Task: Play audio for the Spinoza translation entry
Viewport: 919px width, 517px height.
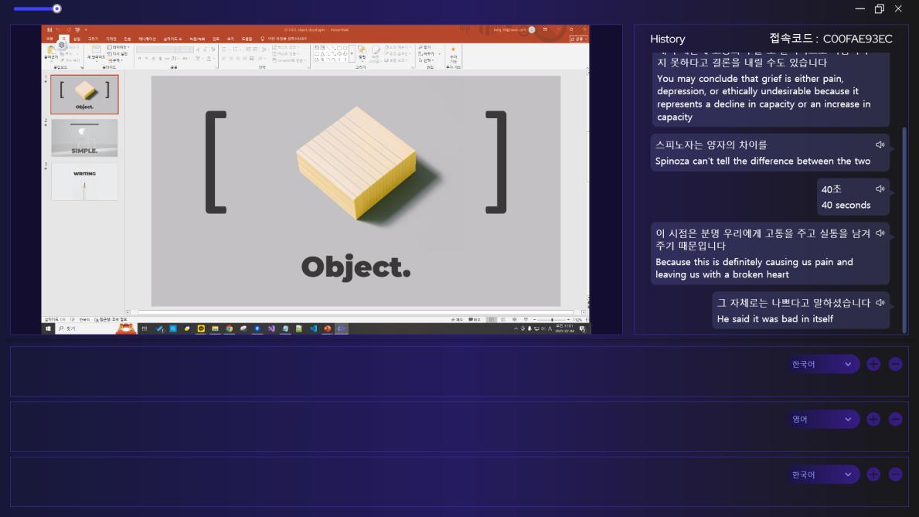Action: (x=880, y=145)
